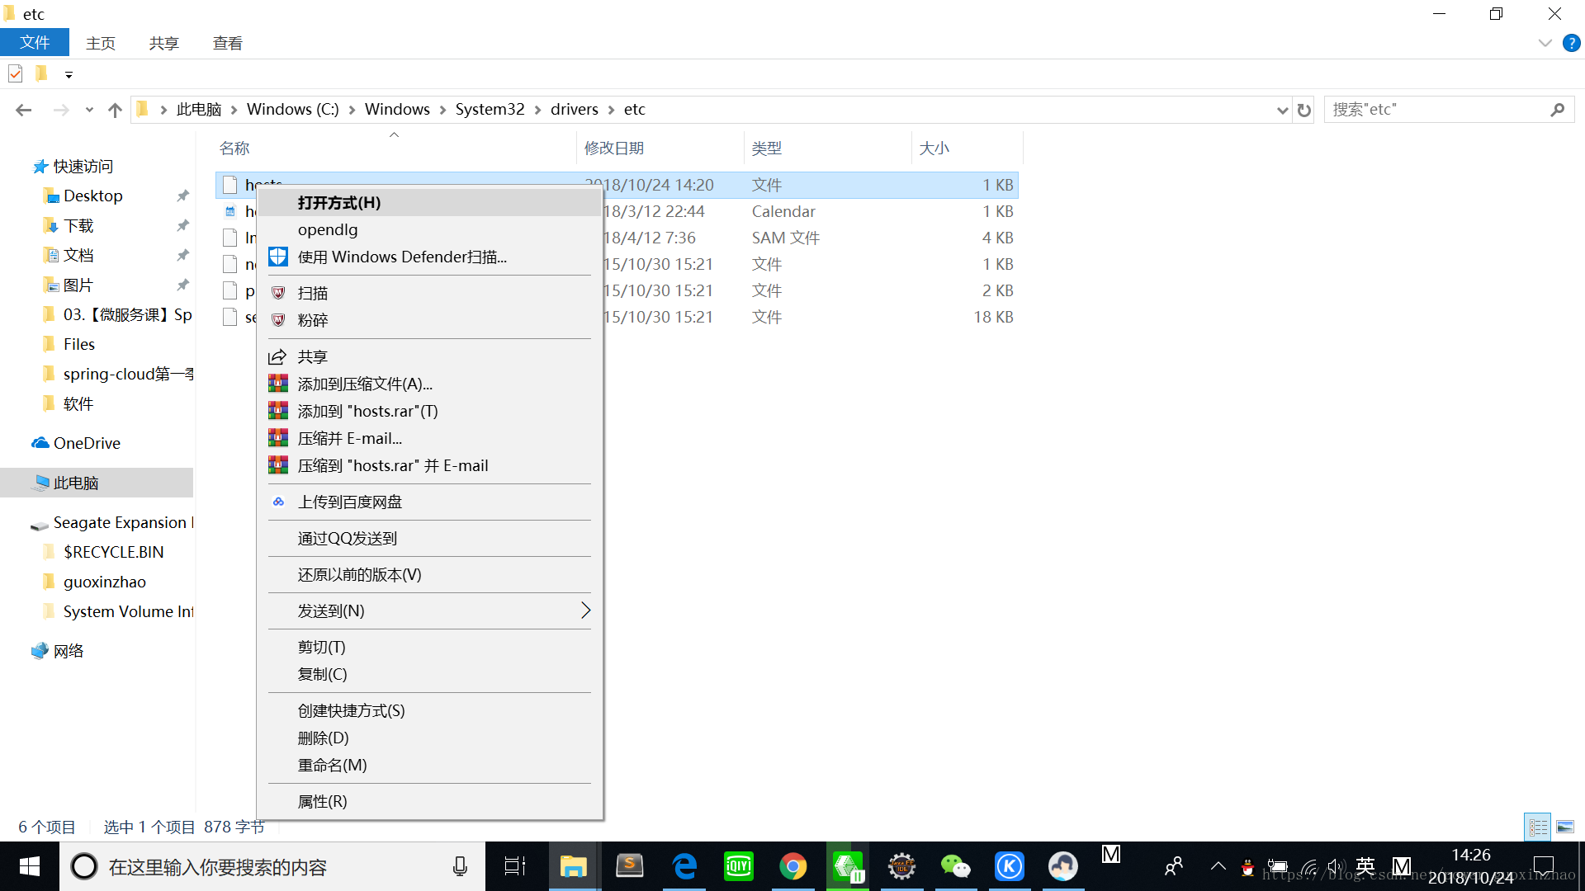This screenshot has height=891, width=1585.
Task: Choose 通过QQ发送到 menu entry
Action: 429,538
